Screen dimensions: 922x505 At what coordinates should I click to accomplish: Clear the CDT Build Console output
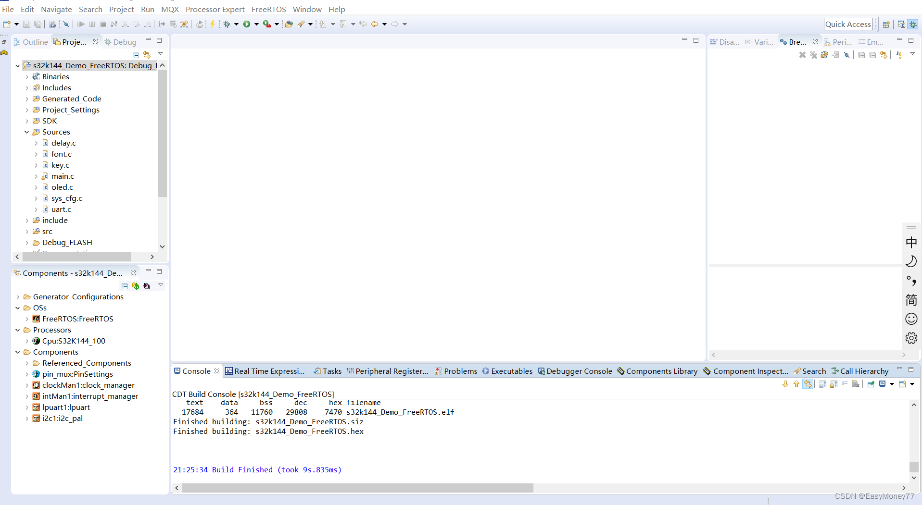point(856,384)
